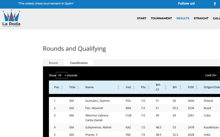The height and width of the screenshot is (137, 220).
Task: Click the Facebook icon in top bar
Action: coord(215,4)
